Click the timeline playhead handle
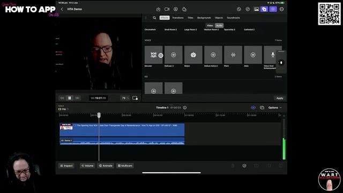 [x=99, y=115]
